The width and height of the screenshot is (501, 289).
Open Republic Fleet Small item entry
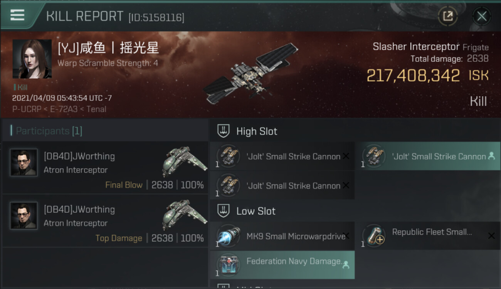click(427, 236)
